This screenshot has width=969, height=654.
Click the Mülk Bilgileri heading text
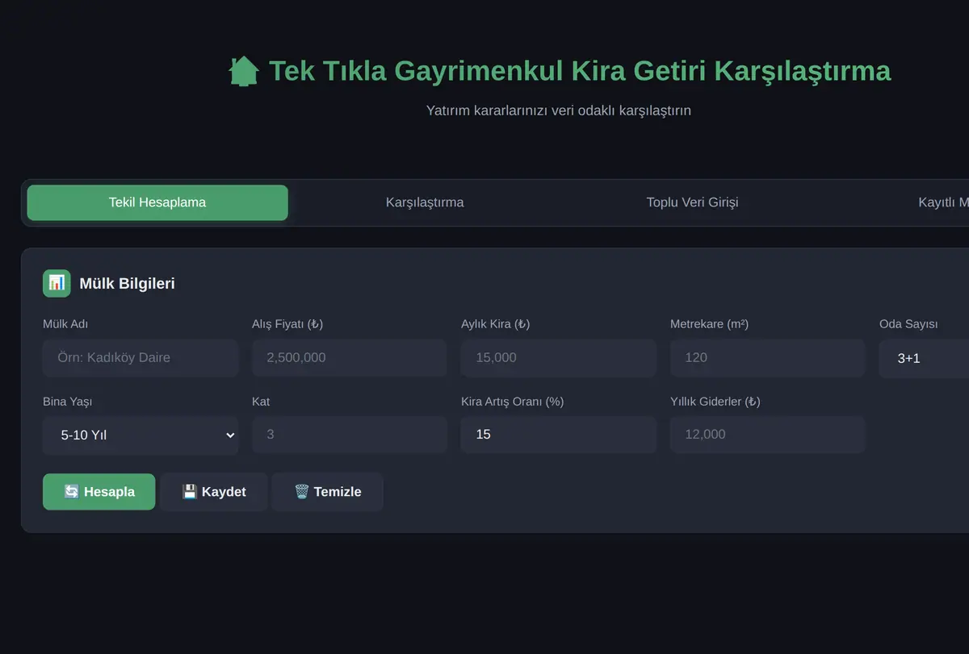(127, 284)
